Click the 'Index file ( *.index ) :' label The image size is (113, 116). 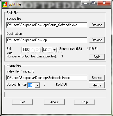20,71
